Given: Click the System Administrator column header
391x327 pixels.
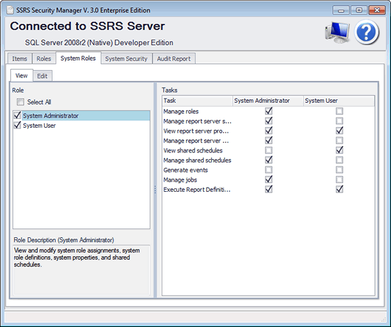Looking at the screenshot, I should click(268, 101).
